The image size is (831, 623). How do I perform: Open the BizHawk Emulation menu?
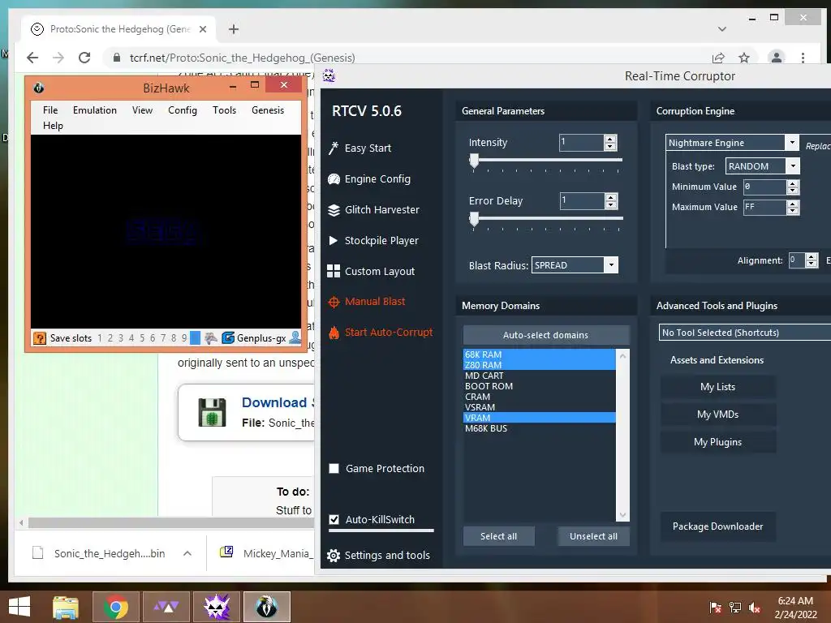coord(95,110)
